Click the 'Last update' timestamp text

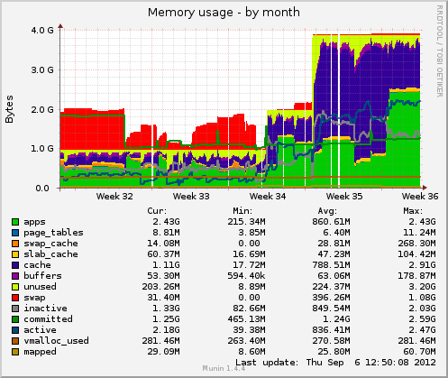(335, 363)
